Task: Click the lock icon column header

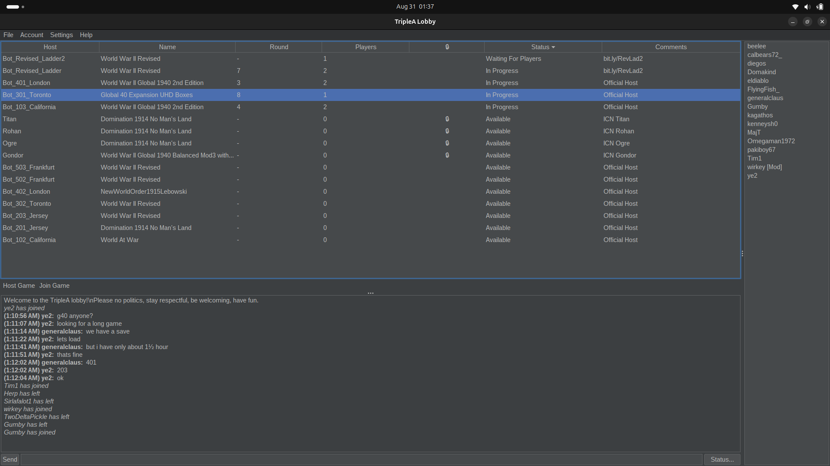Action: [447, 47]
